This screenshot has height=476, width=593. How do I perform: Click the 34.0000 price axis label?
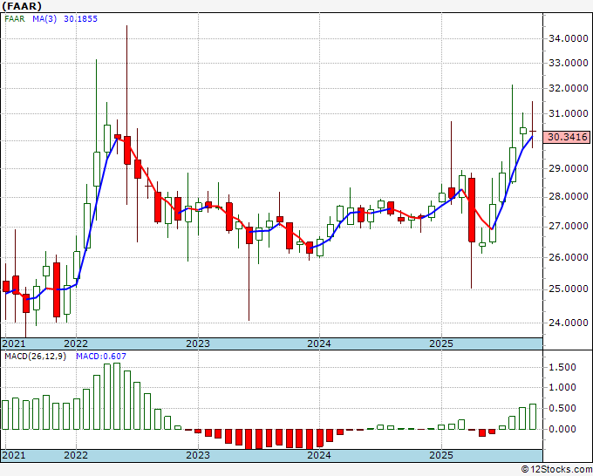pyautogui.click(x=568, y=38)
